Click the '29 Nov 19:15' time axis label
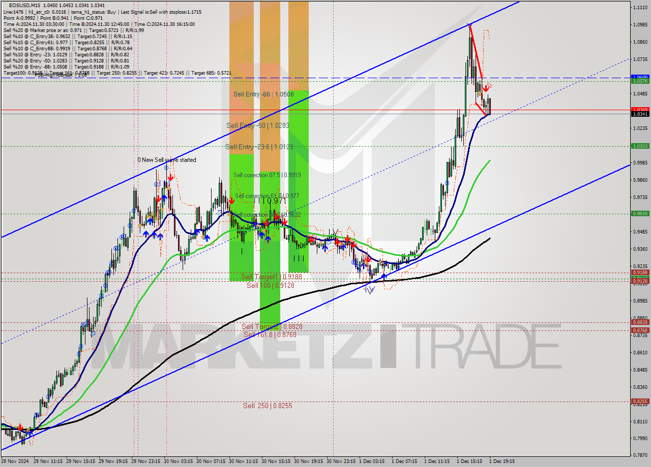651x467 pixels. coord(113,461)
